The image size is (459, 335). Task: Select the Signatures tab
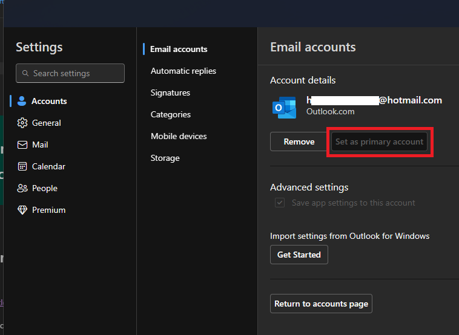(170, 93)
